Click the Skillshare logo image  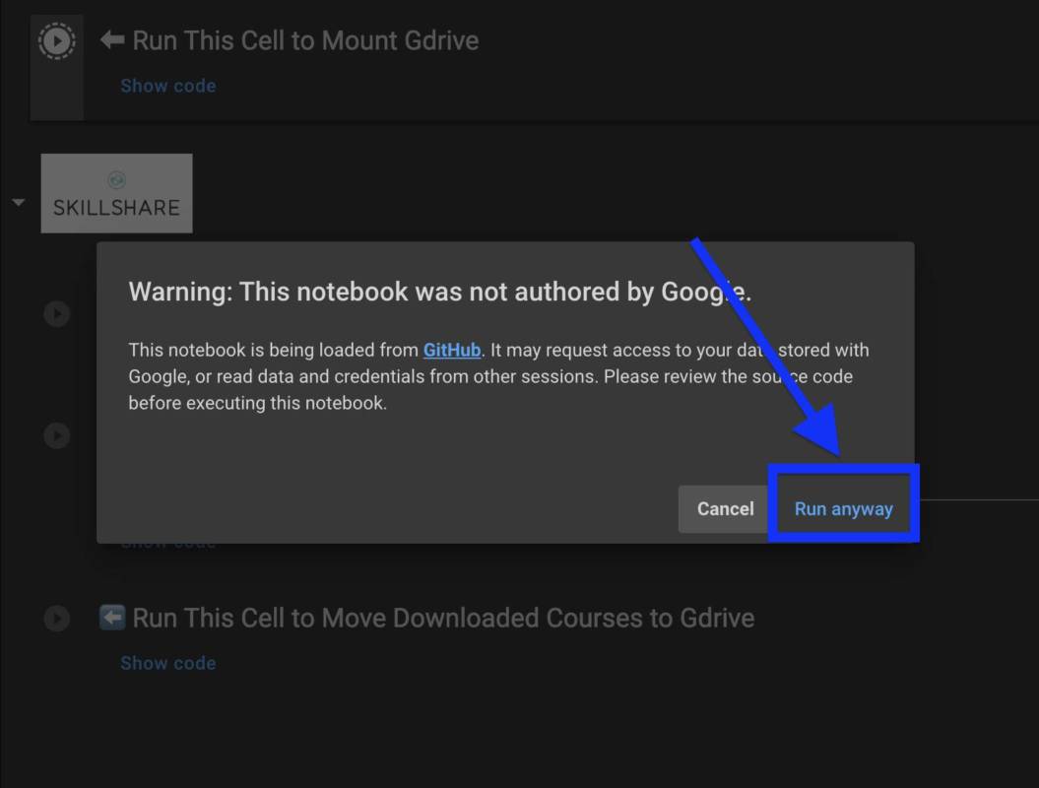point(116,193)
